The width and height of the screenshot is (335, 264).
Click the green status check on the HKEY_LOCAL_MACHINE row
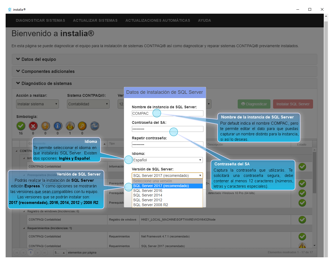click(x=302, y=220)
